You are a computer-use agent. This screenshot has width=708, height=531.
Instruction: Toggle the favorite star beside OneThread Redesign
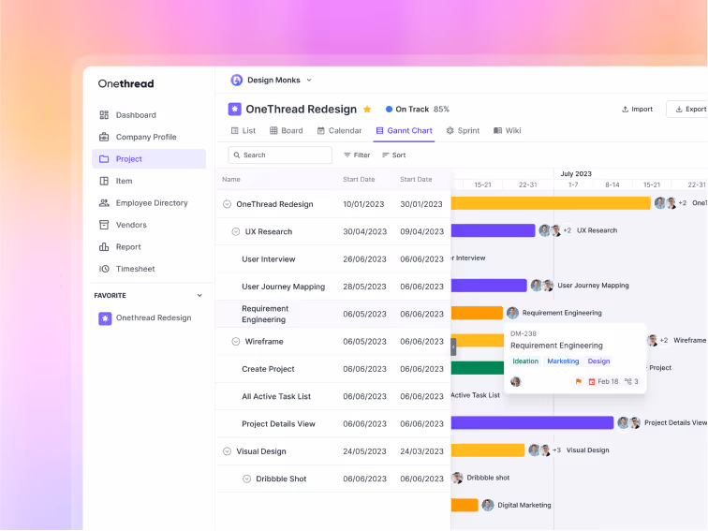point(367,110)
